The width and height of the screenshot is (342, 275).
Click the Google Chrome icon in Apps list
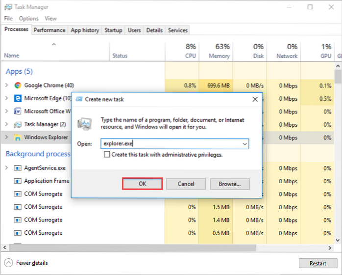click(18, 85)
